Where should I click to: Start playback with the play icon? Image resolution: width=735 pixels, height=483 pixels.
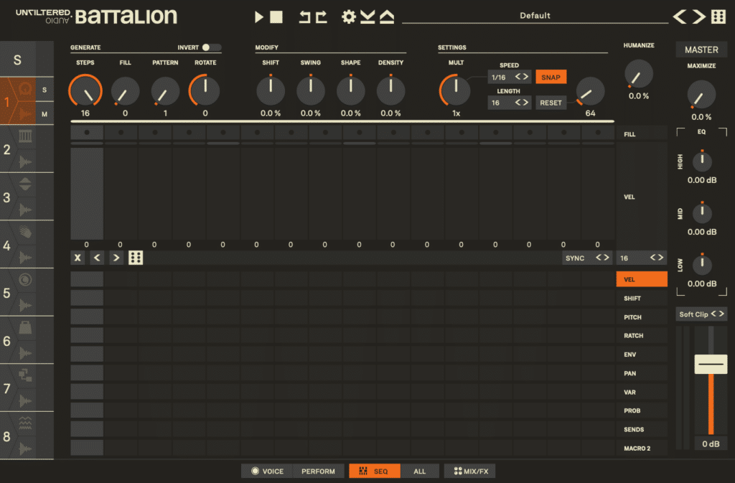tap(259, 17)
